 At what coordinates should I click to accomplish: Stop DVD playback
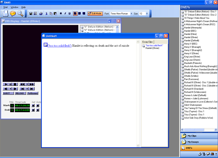click(15, 84)
